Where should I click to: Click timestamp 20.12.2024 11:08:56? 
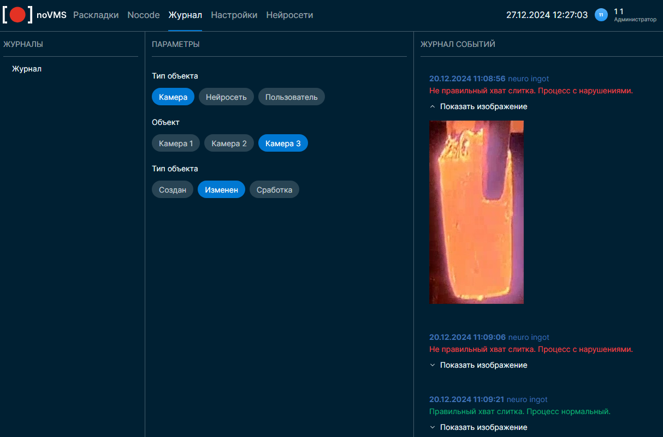click(467, 79)
